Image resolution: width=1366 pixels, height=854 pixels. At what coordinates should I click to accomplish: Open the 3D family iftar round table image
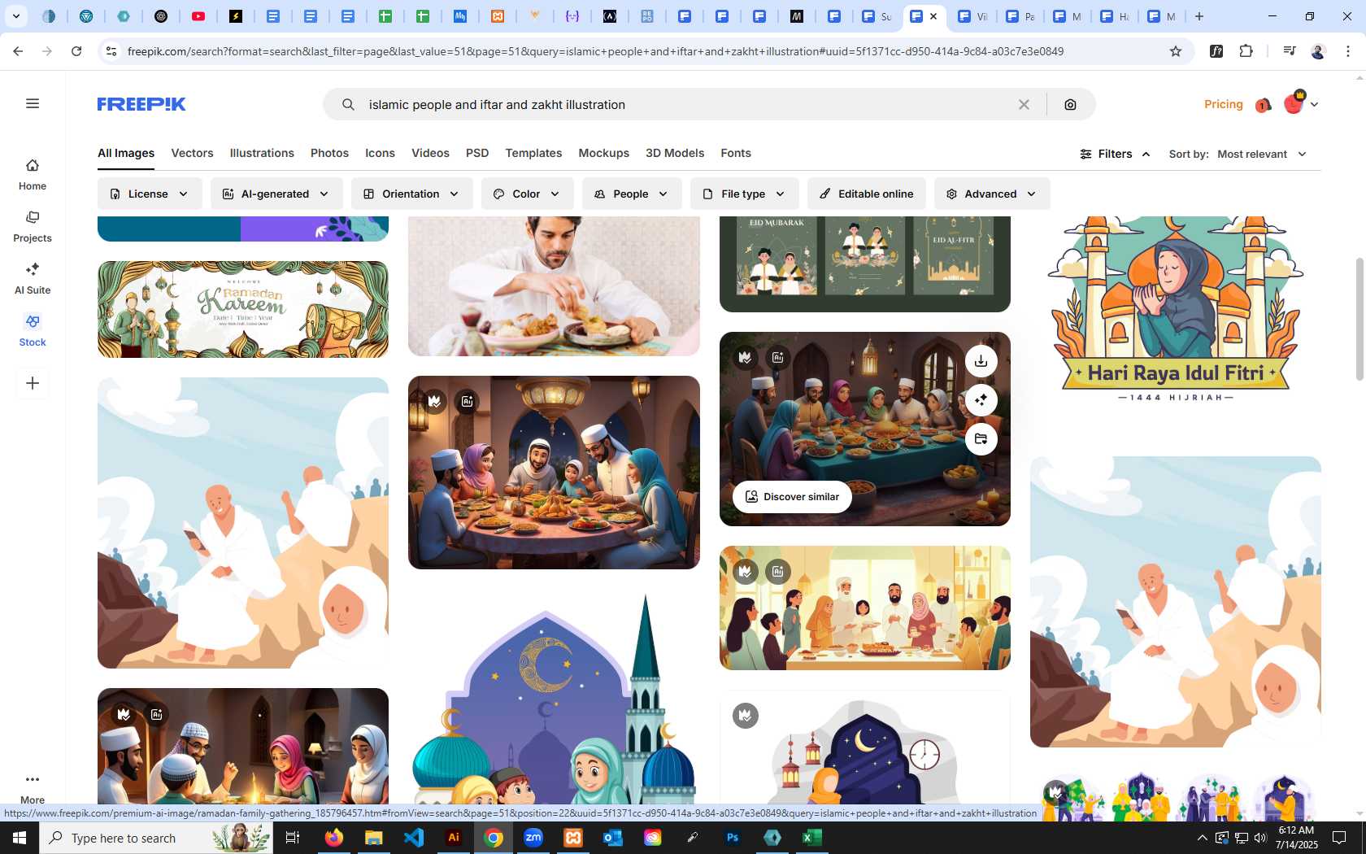click(x=554, y=473)
